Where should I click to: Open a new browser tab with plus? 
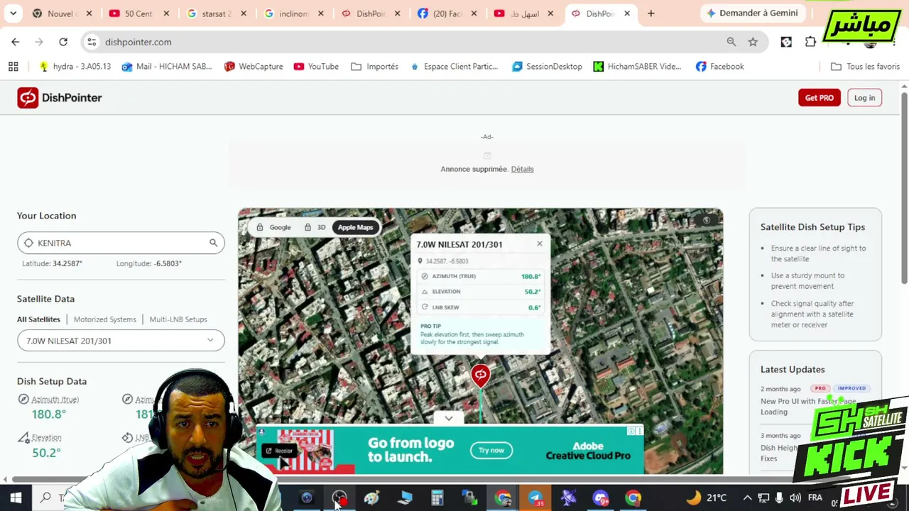click(x=651, y=13)
